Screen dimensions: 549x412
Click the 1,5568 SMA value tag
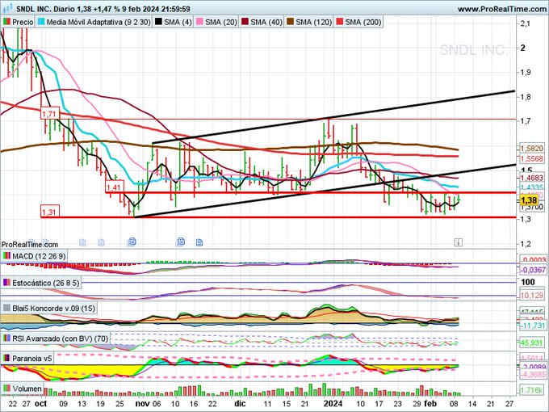(531, 158)
